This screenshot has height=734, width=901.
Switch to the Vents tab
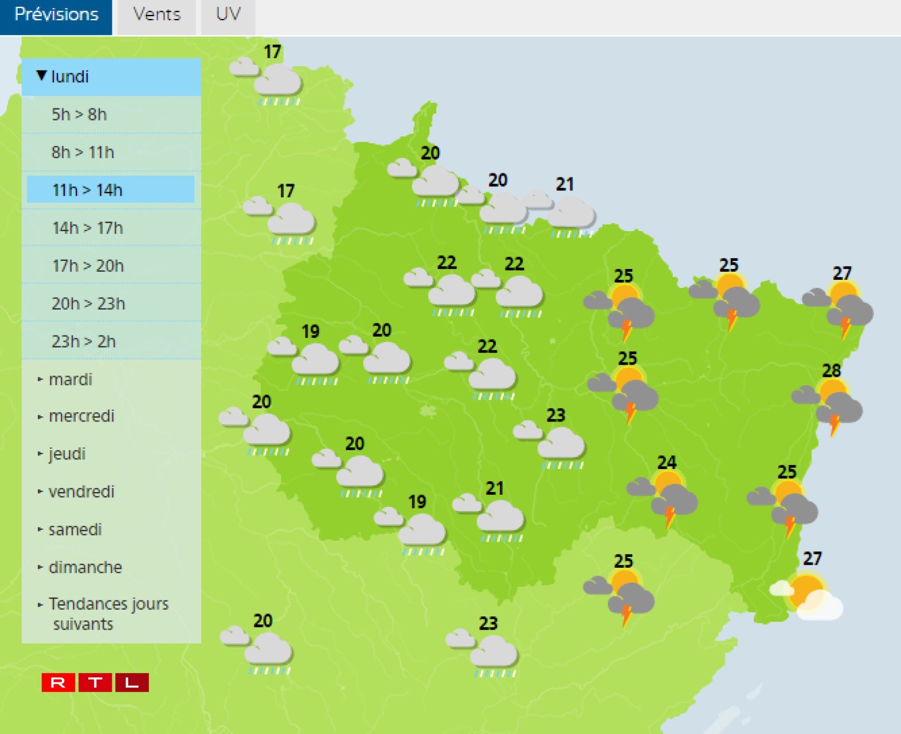point(156,15)
